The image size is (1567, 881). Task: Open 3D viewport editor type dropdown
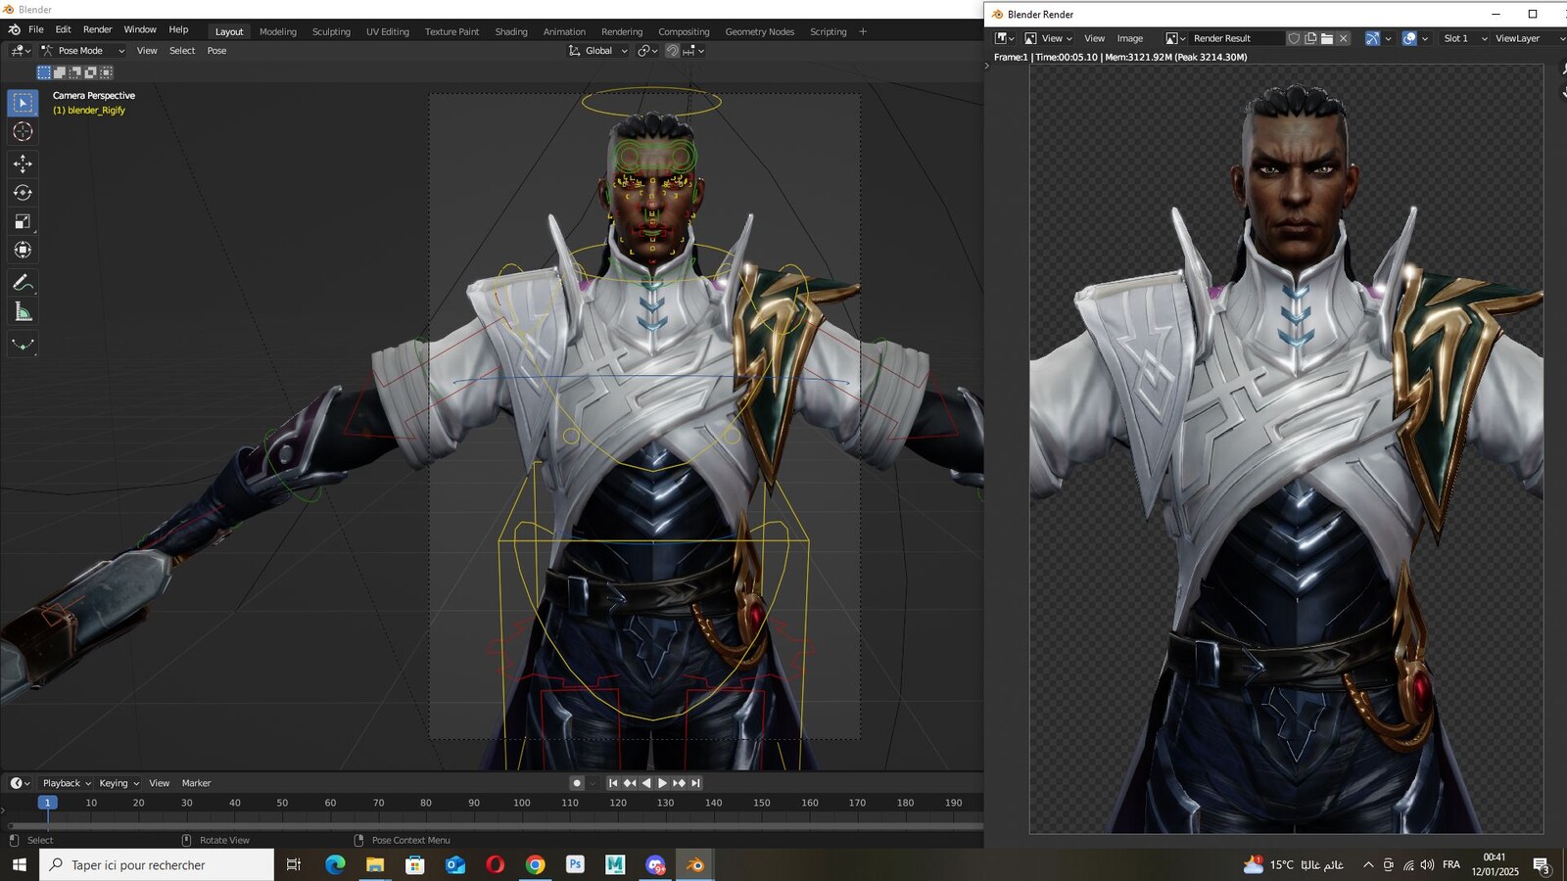coord(20,51)
